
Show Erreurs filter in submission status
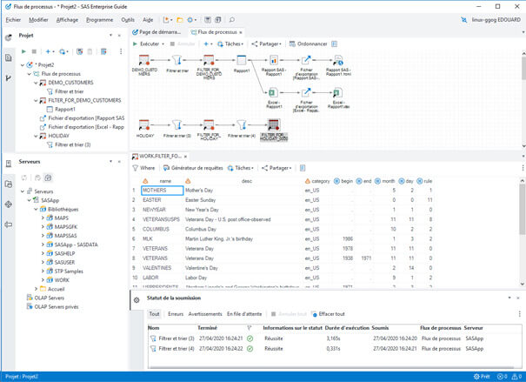pos(176,314)
